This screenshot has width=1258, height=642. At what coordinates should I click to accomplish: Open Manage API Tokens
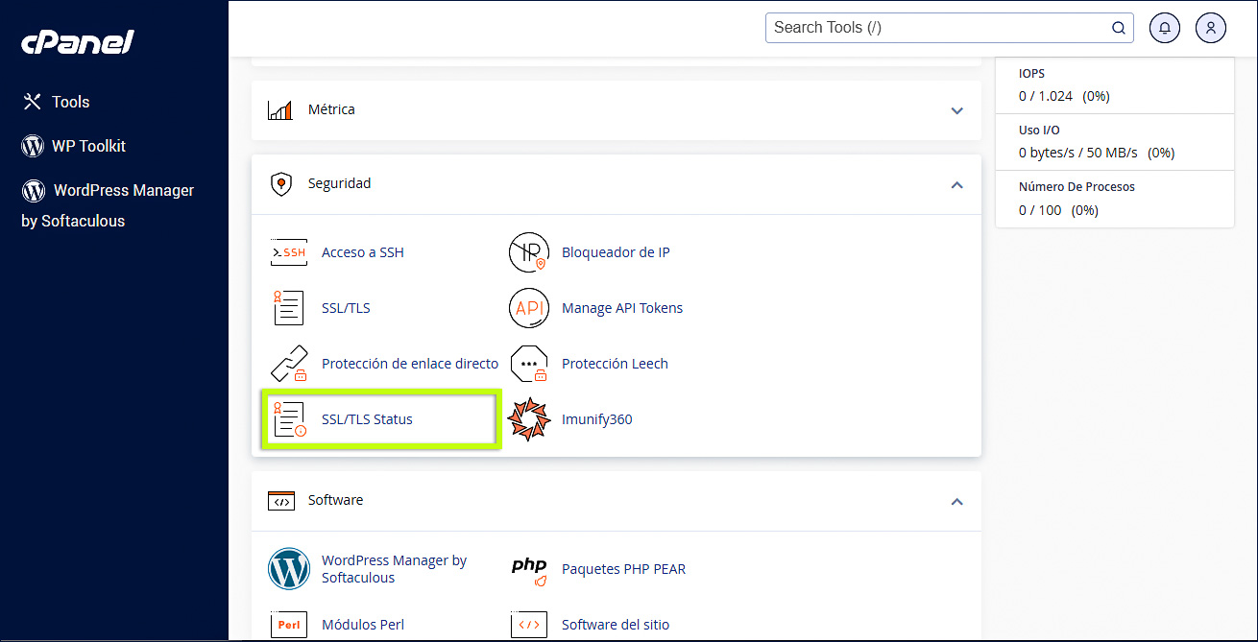coord(622,307)
